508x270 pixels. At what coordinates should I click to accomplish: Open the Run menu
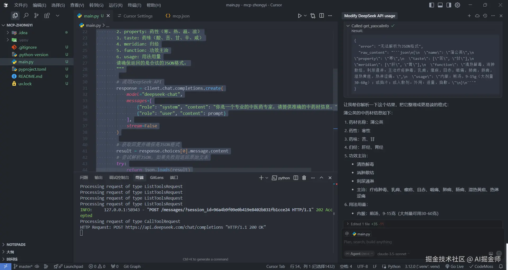(x=116, y=5)
